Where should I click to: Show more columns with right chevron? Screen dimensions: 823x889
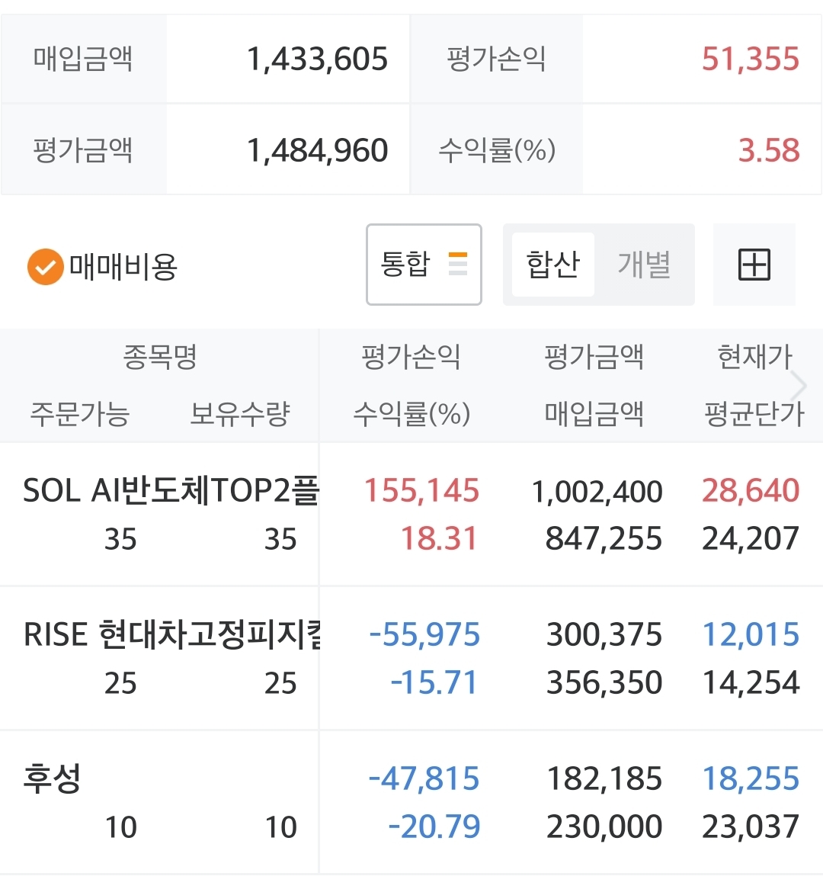point(799,386)
